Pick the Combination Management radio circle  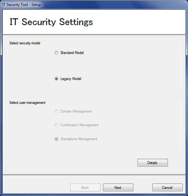point(57,125)
